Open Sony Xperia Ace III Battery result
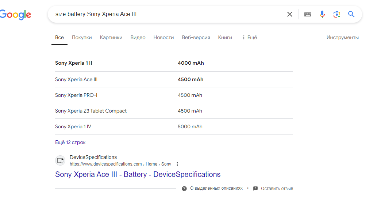This screenshot has width=377, height=197. tap(138, 174)
